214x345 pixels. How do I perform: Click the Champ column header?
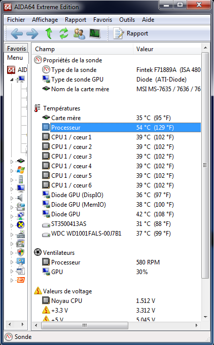coord(82,49)
